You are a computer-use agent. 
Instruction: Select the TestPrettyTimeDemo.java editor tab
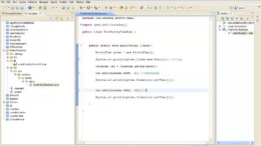(x=94, y=13)
